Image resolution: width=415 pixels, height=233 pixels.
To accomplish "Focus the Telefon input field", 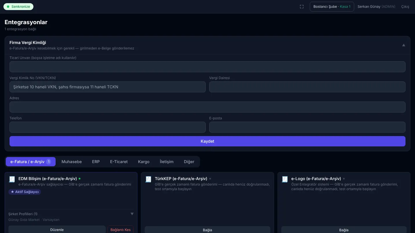I will pyautogui.click(x=107, y=127).
